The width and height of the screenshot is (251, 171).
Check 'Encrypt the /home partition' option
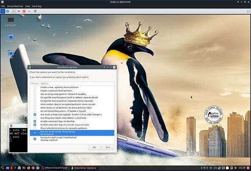coord(35,101)
